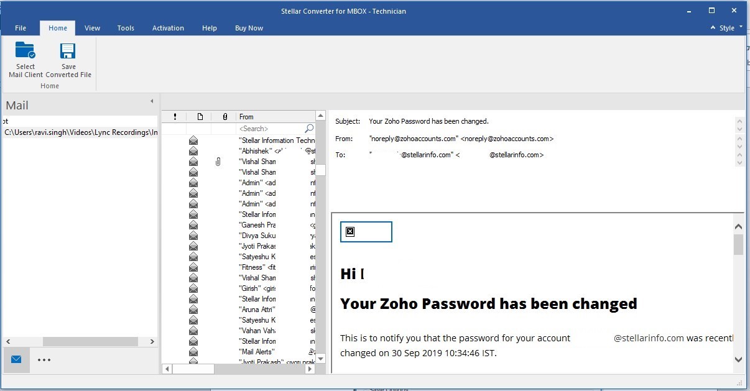
Task: Click the search magnifier icon in From column
Action: (x=309, y=129)
